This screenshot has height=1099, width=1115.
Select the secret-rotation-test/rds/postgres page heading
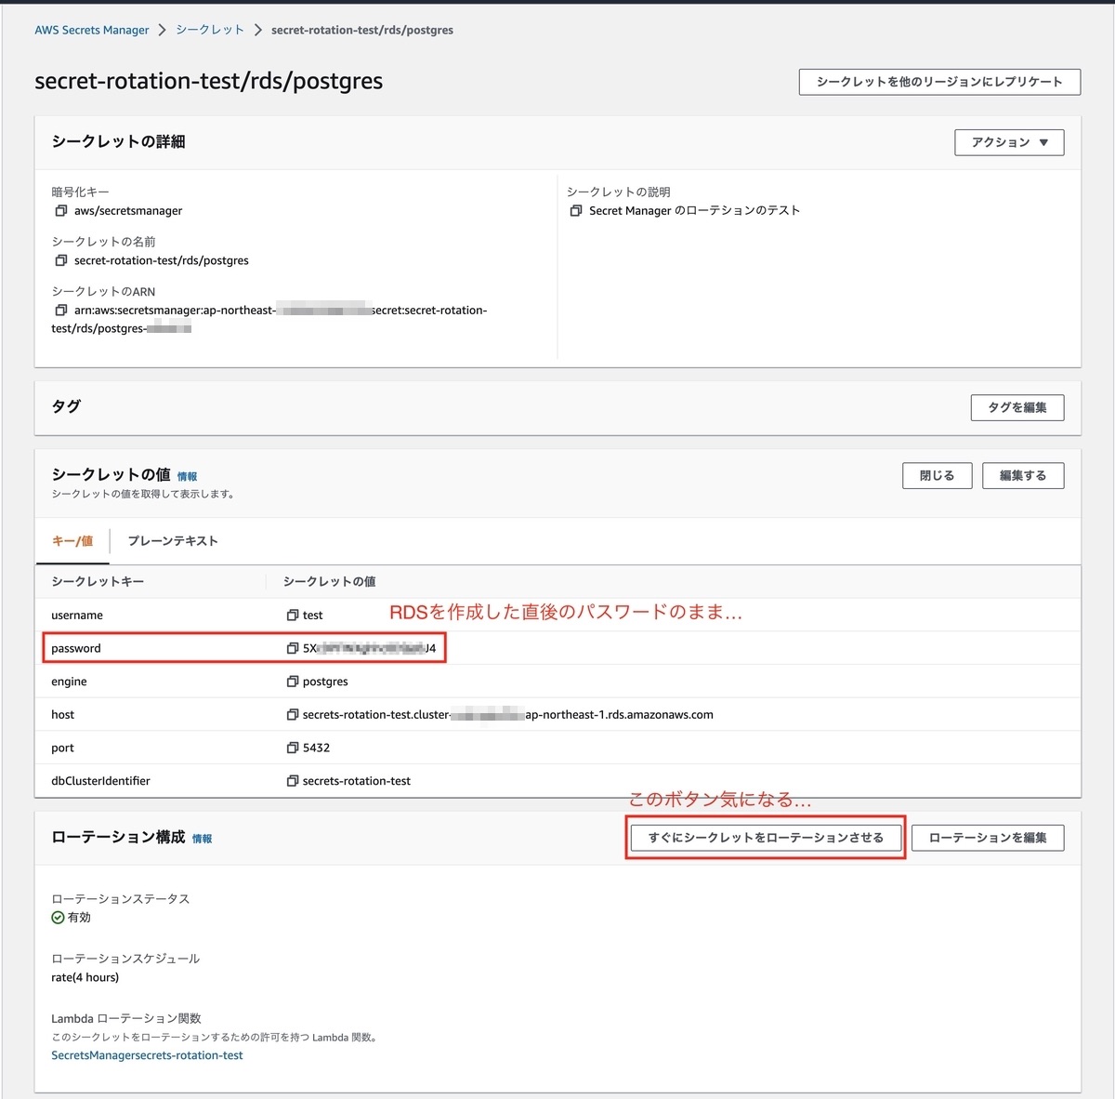[x=208, y=81]
